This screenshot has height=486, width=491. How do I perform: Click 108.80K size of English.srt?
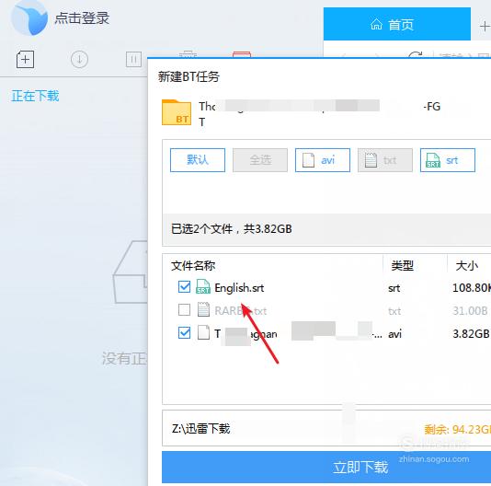click(x=472, y=288)
